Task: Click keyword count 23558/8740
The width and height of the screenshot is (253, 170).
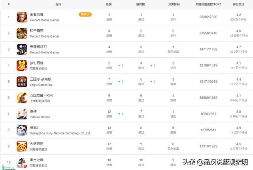Action: point(208,33)
